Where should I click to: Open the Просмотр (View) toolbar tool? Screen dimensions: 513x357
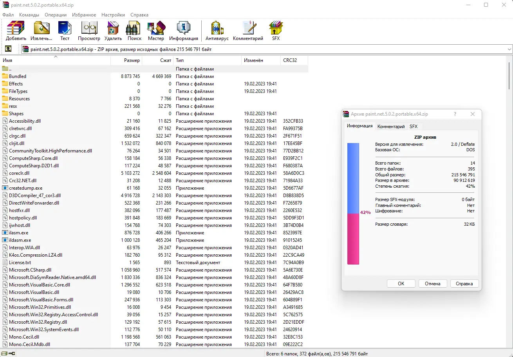pos(89,28)
